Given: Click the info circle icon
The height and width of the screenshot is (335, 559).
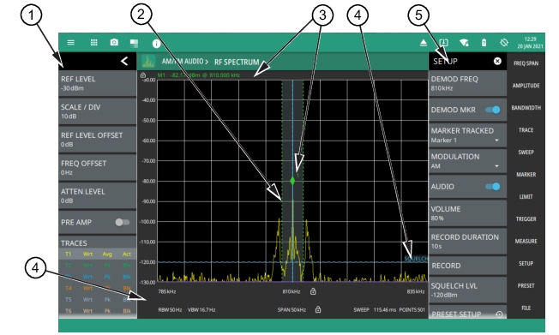Looking at the screenshot, I should pos(156,44).
